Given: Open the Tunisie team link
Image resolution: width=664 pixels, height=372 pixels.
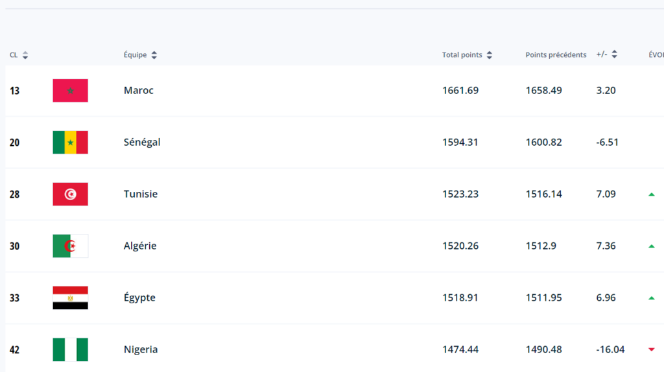Looking at the screenshot, I should coord(141,194).
